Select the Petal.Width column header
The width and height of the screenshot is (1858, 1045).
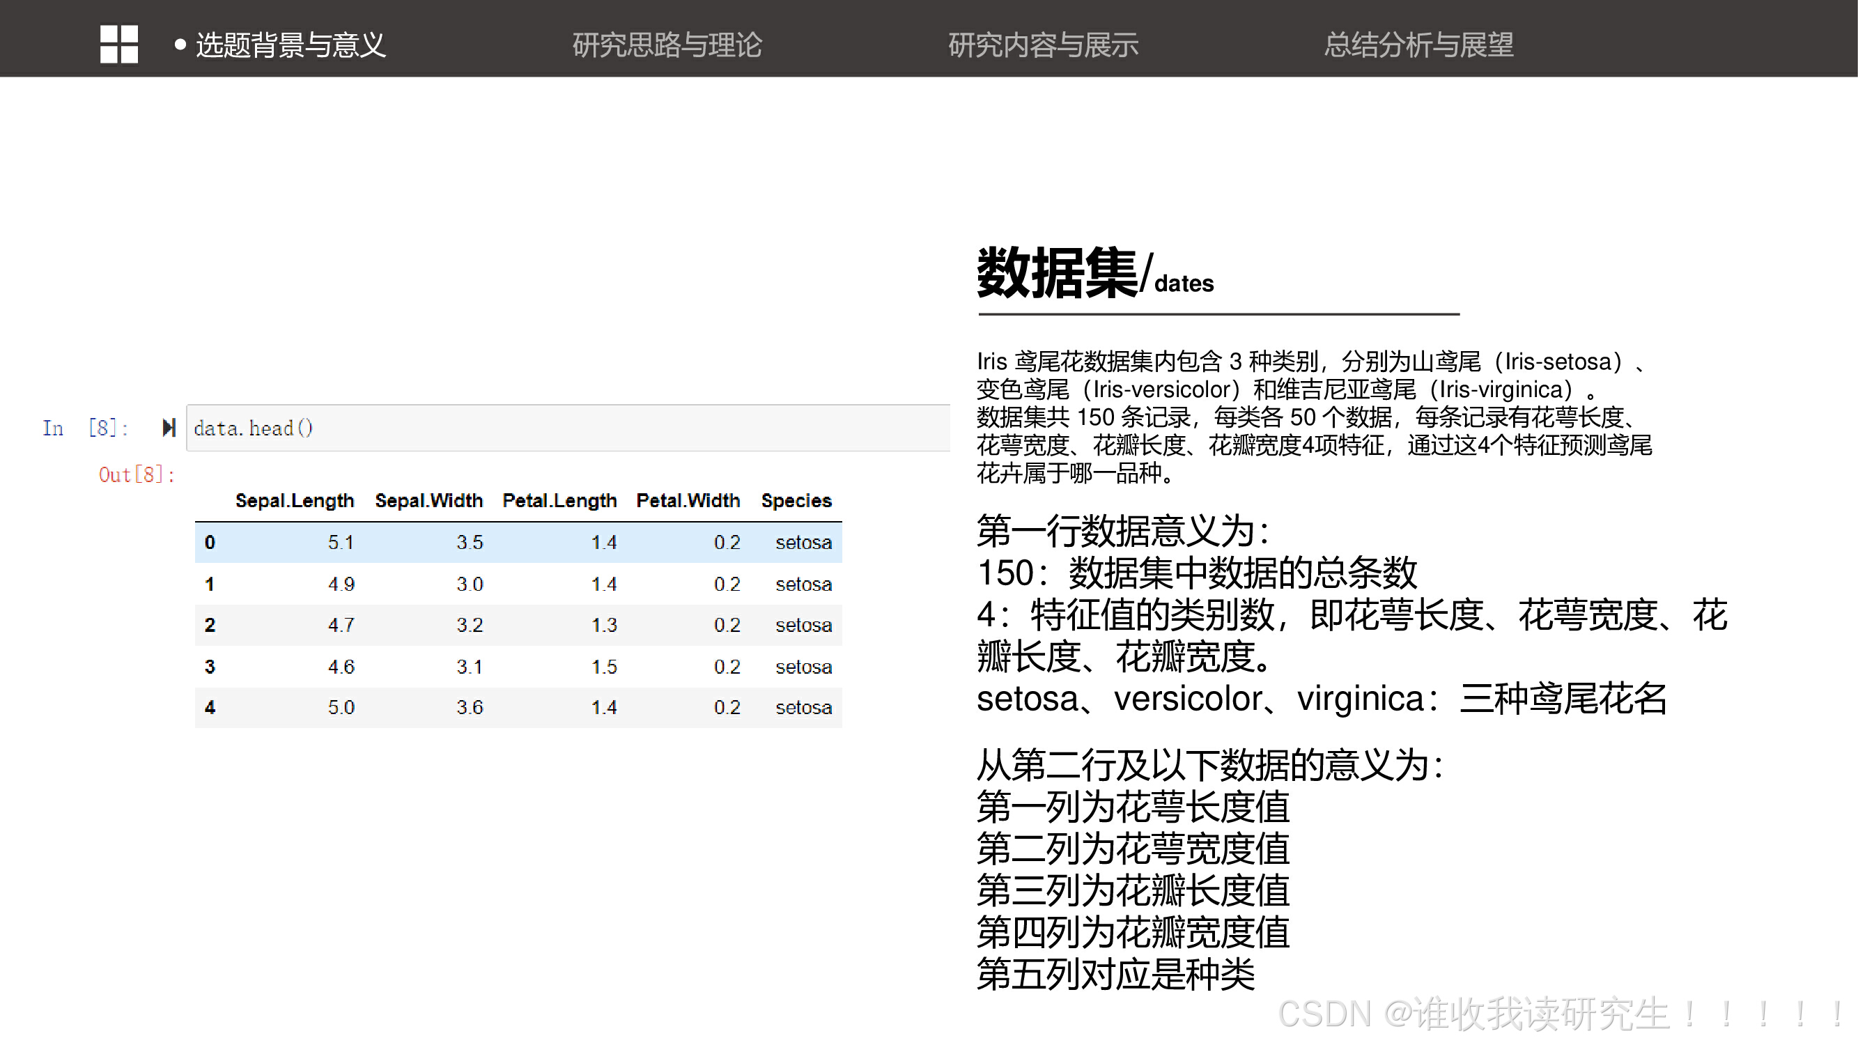(x=688, y=500)
